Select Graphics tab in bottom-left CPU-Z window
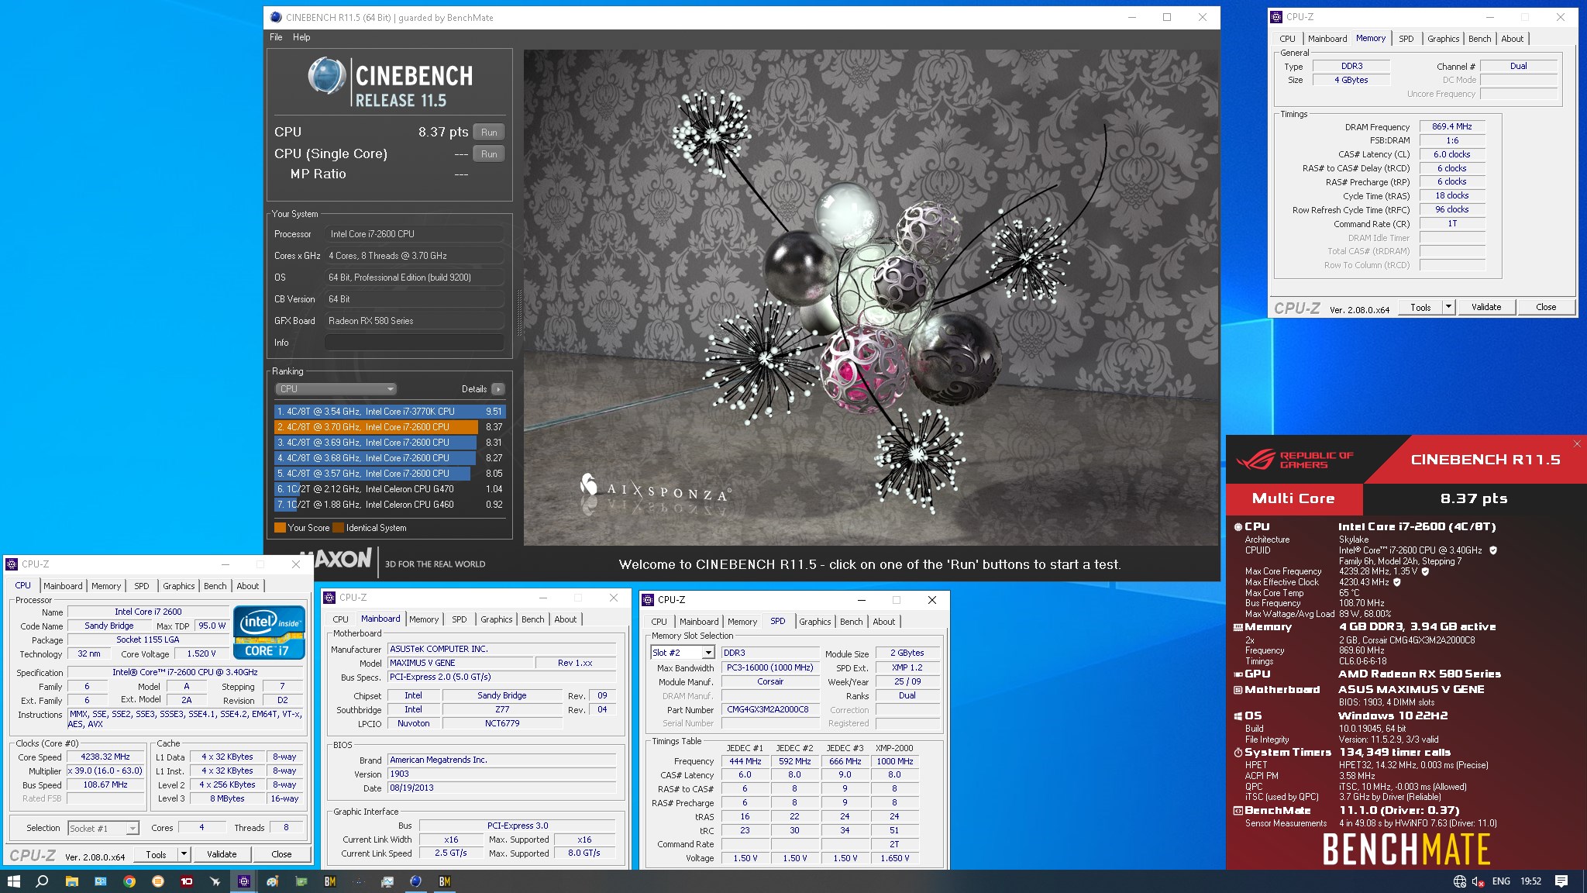Image resolution: width=1587 pixels, height=893 pixels. pos(179,586)
